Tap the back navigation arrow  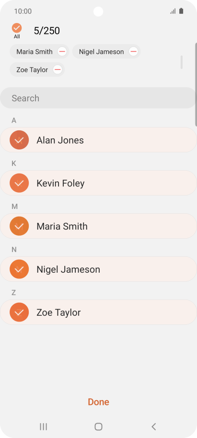pos(153,426)
